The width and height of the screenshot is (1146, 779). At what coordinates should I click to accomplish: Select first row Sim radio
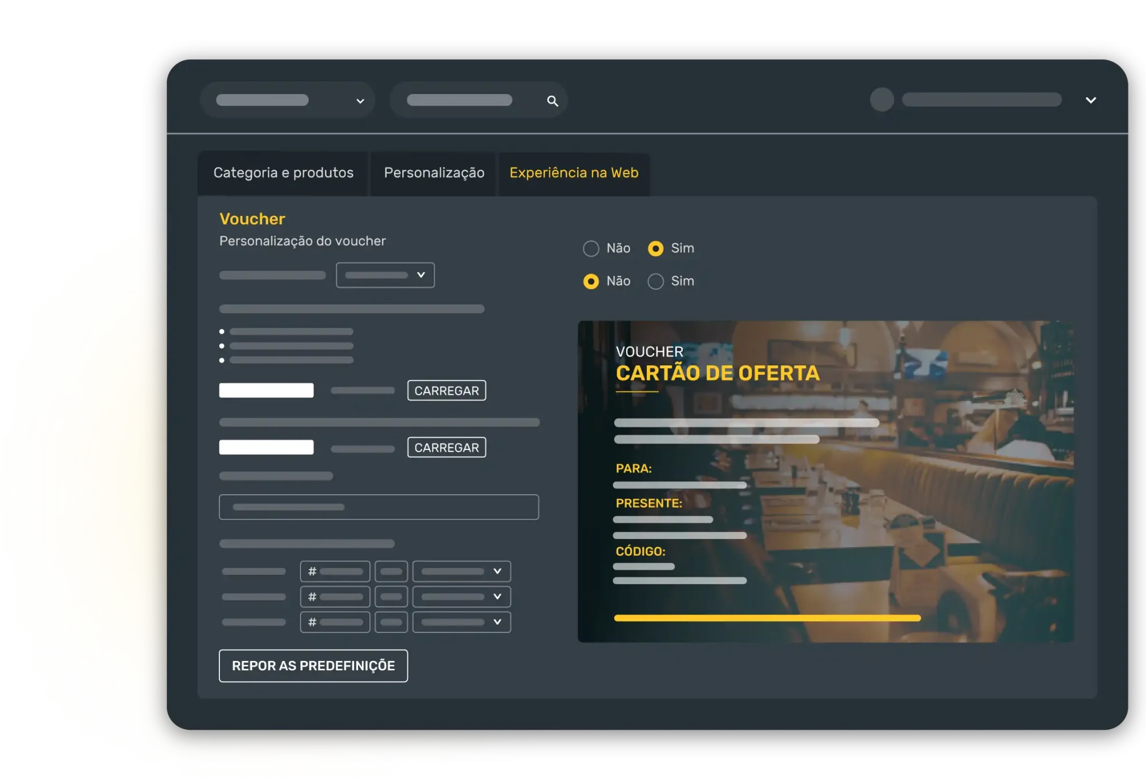coord(655,248)
